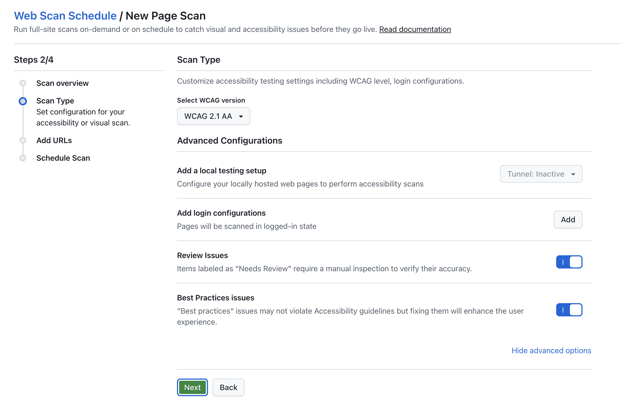The height and width of the screenshot is (411, 621).
Task: Go back with the Back button
Action: pos(228,387)
